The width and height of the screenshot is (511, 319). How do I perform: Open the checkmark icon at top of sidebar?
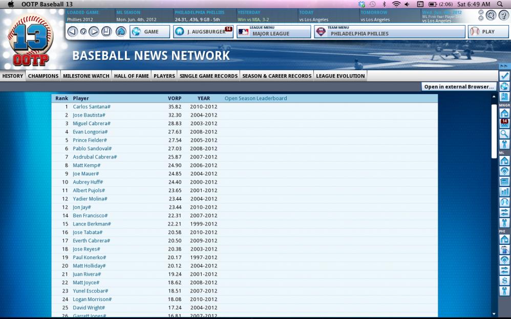click(504, 76)
